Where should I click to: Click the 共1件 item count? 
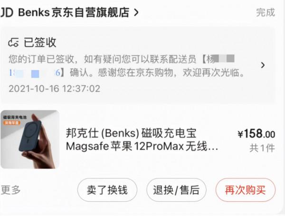262,148
